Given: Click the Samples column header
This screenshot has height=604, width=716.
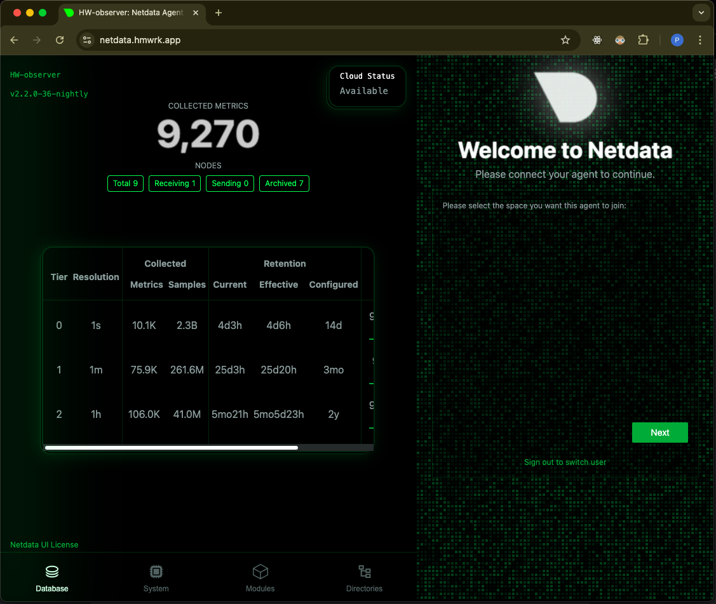Looking at the screenshot, I should pos(187,285).
